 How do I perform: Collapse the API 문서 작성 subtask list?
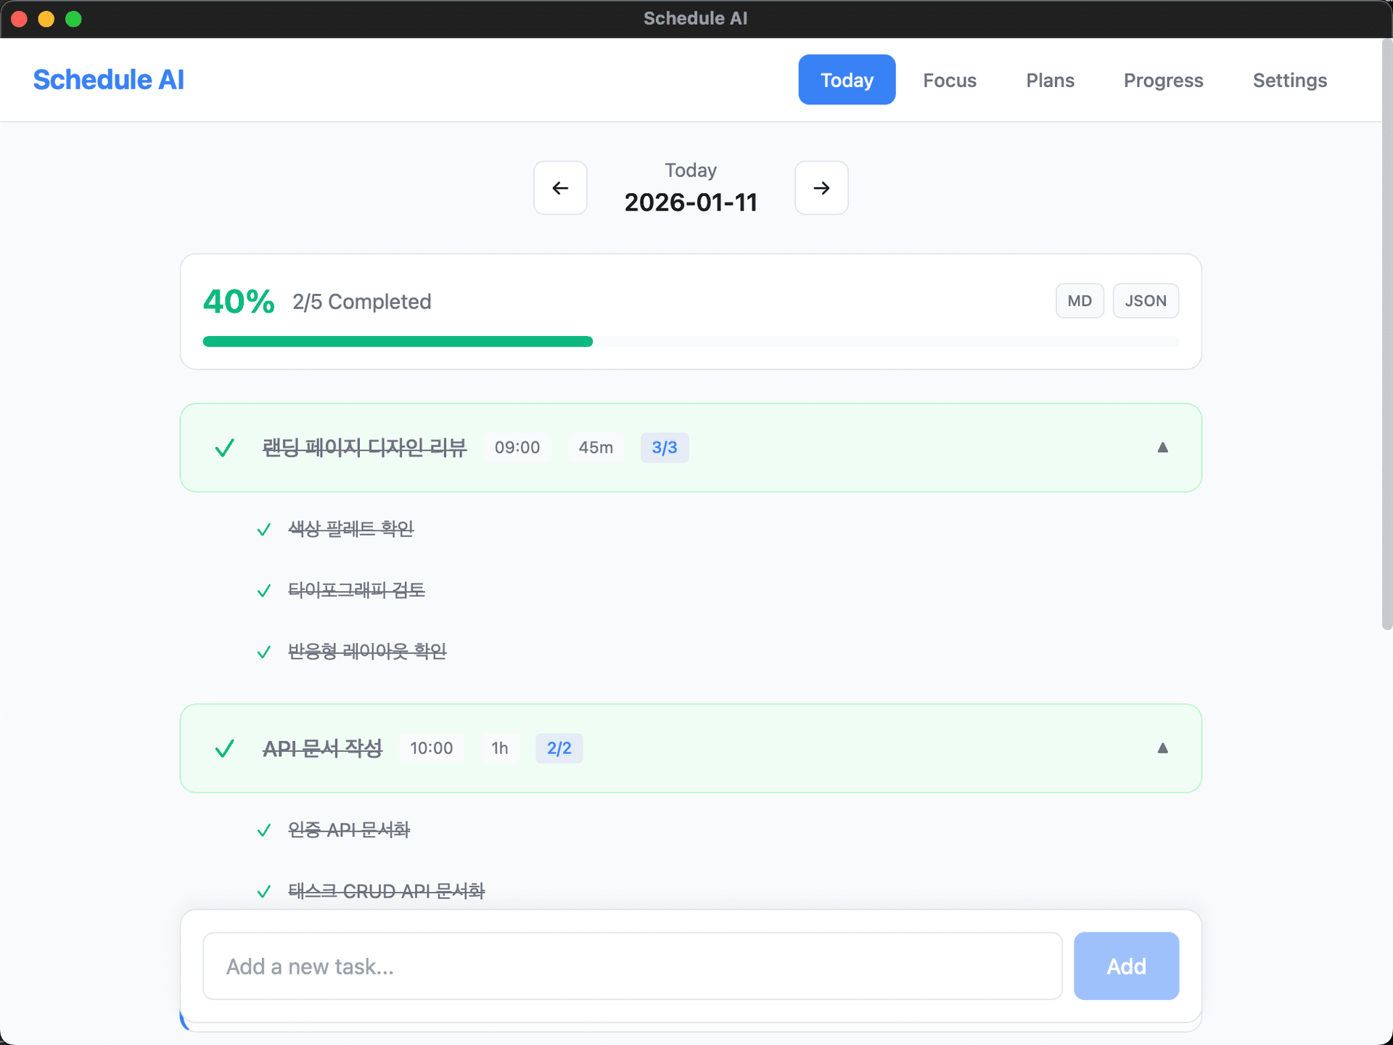tap(1163, 748)
